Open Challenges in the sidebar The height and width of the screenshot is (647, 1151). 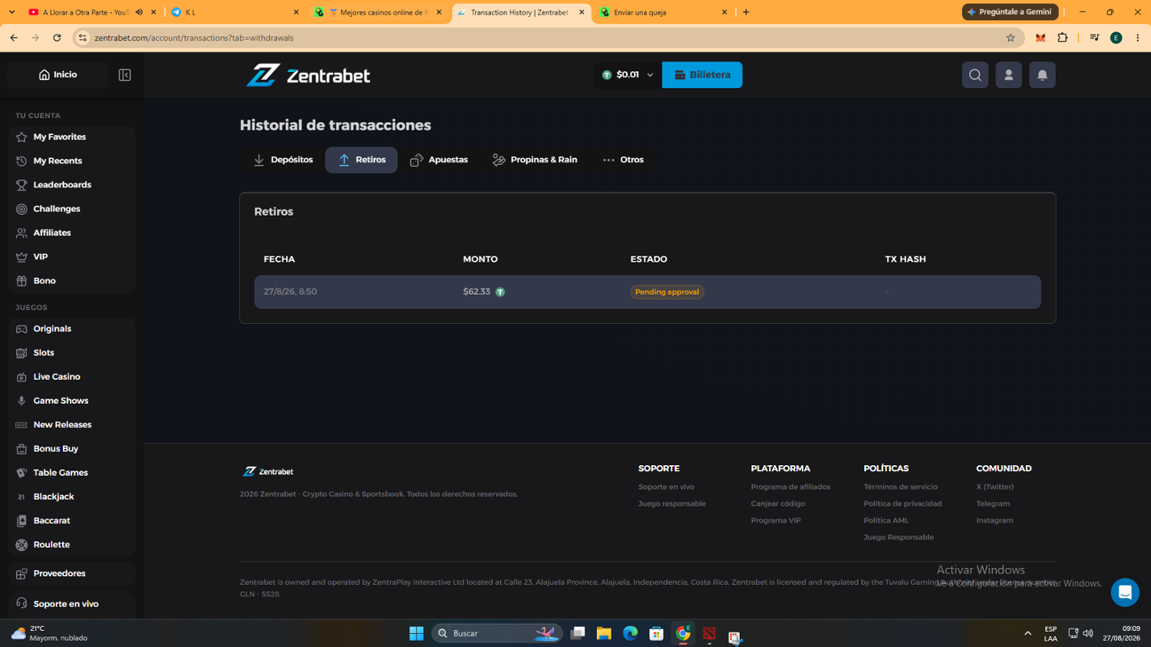click(72, 209)
